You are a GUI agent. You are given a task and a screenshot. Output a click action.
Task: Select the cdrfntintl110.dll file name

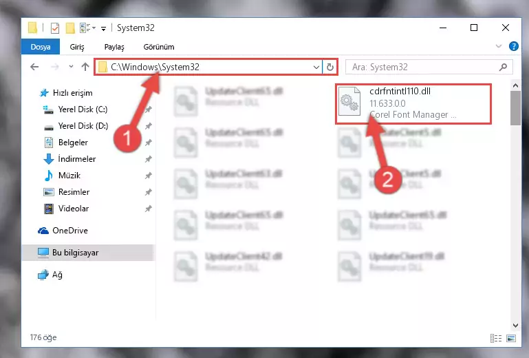point(400,91)
